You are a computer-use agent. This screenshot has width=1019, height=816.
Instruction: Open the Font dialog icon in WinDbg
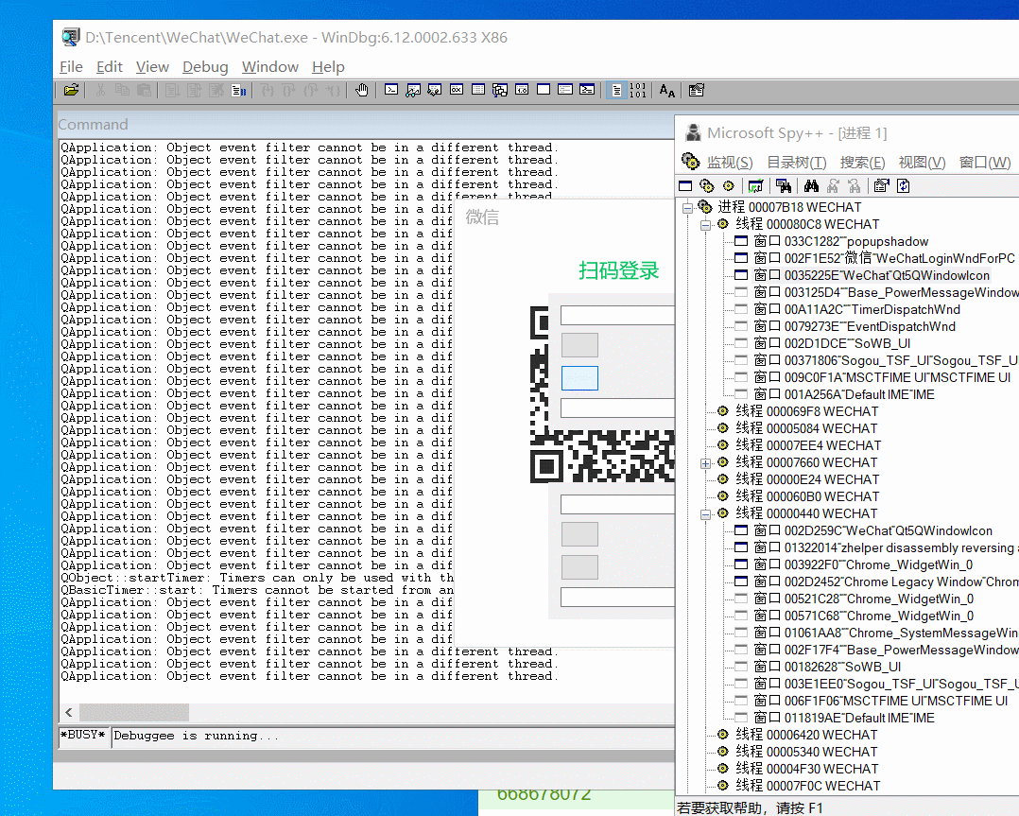coord(666,91)
